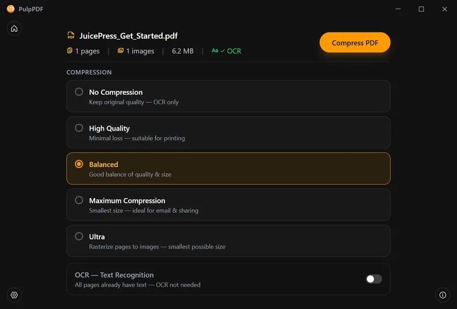Select the Ultra option card

[x=228, y=241]
